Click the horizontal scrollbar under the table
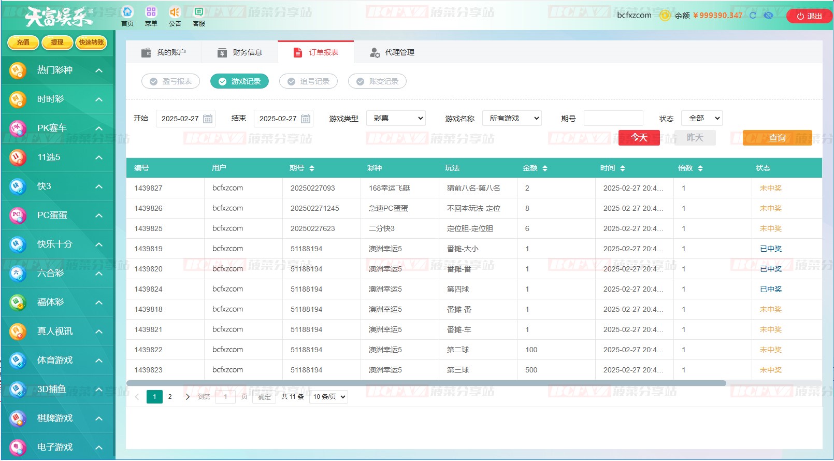 [x=426, y=383]
